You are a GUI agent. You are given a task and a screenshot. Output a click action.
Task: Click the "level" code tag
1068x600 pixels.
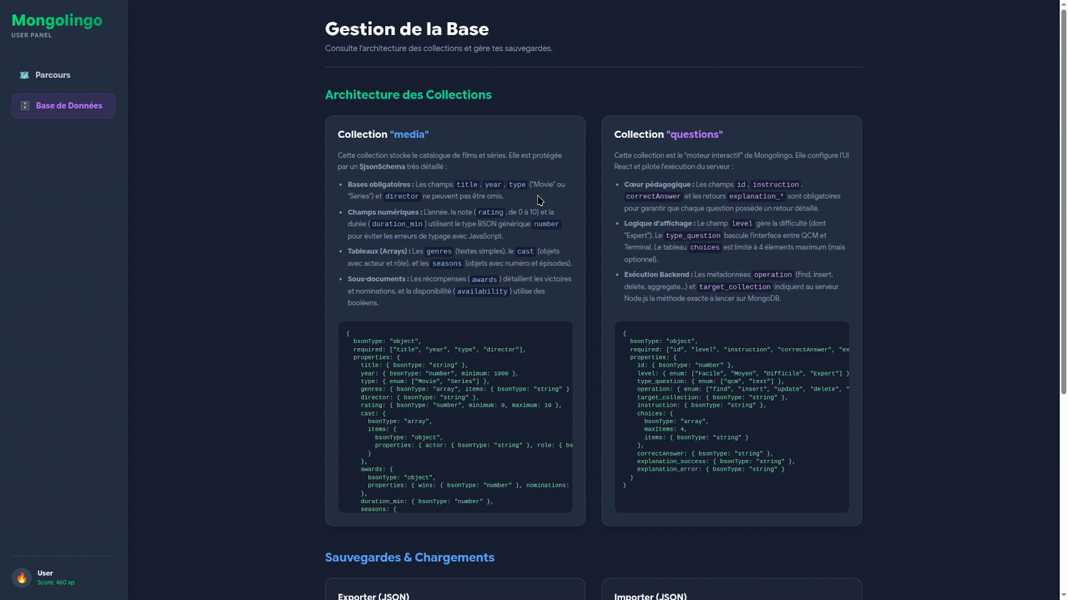(741, 224)
